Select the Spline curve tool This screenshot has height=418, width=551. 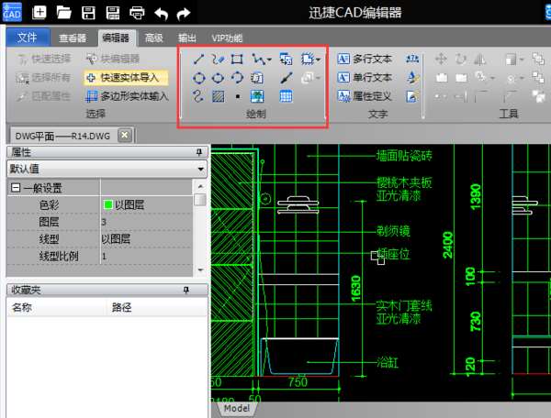(x=198, y=95)
